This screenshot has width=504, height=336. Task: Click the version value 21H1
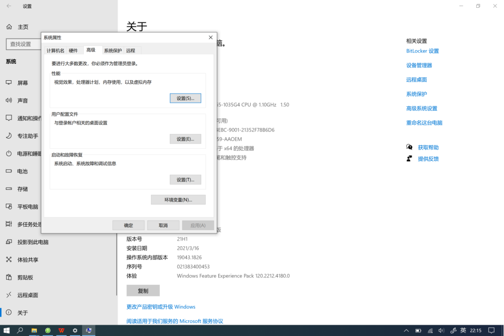pyautogui.click(x=182, y=239)
